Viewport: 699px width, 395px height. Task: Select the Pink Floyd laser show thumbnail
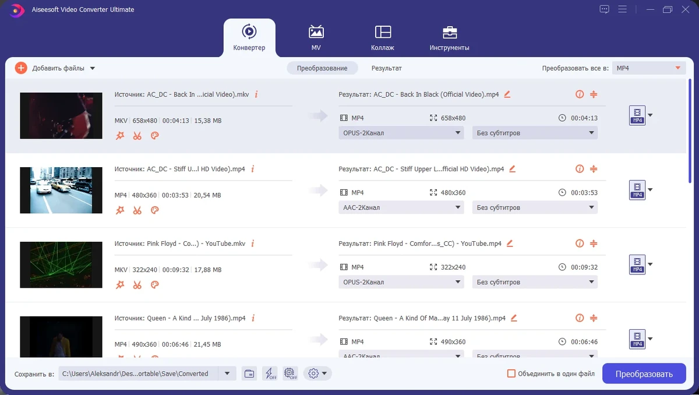[x=61, y=264]
